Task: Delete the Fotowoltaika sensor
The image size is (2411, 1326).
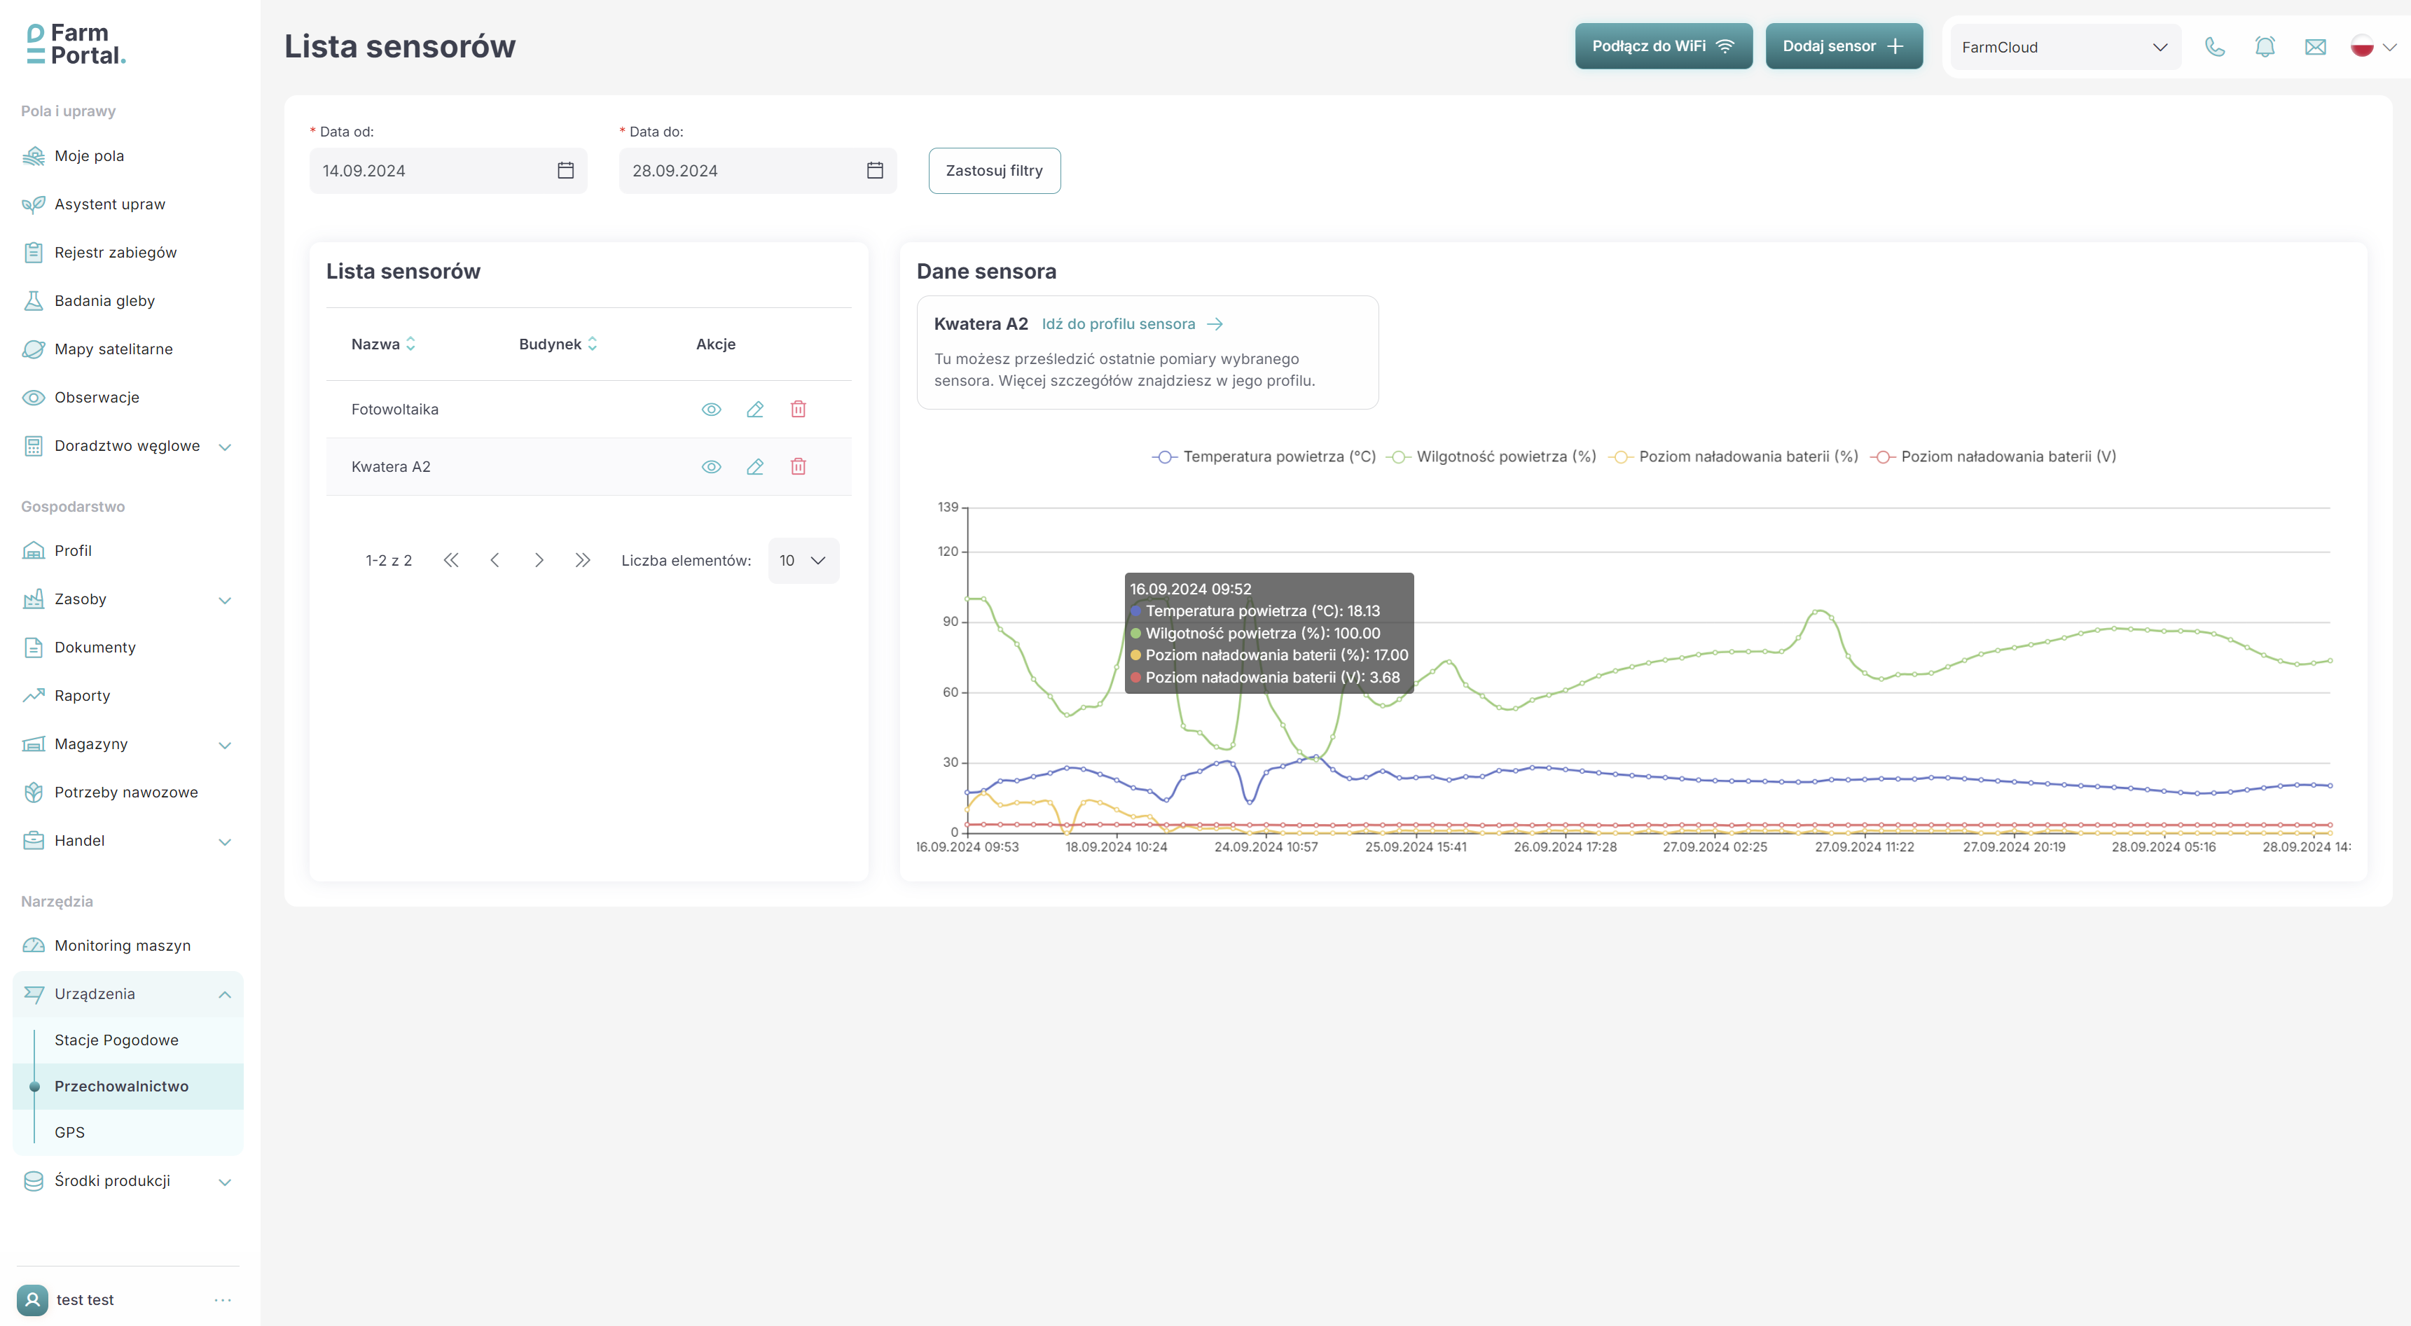Action: [797, 409]
